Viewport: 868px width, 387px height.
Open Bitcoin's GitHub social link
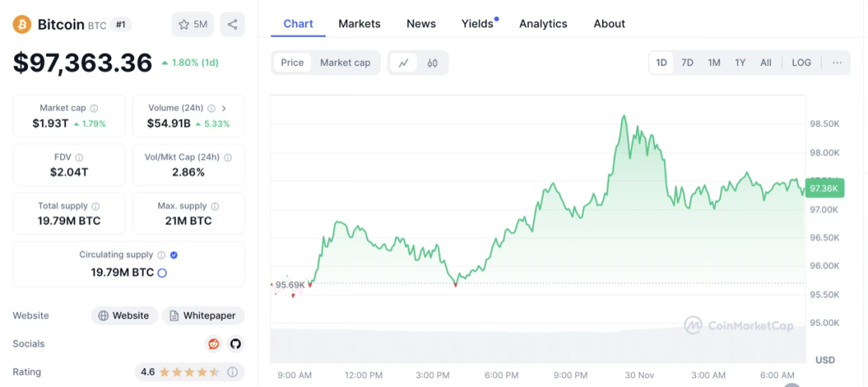(235, 344)
